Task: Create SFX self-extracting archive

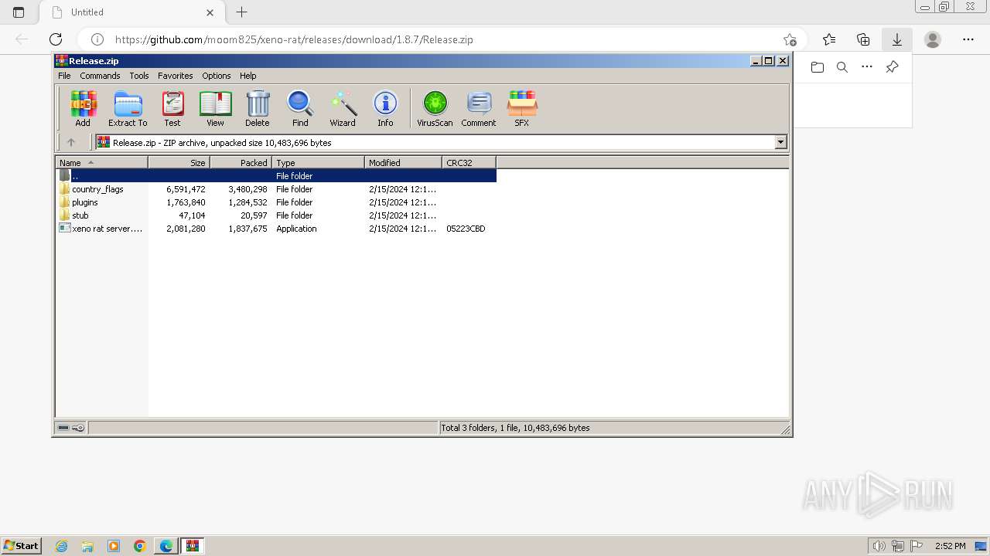Action: pos(522,108)
